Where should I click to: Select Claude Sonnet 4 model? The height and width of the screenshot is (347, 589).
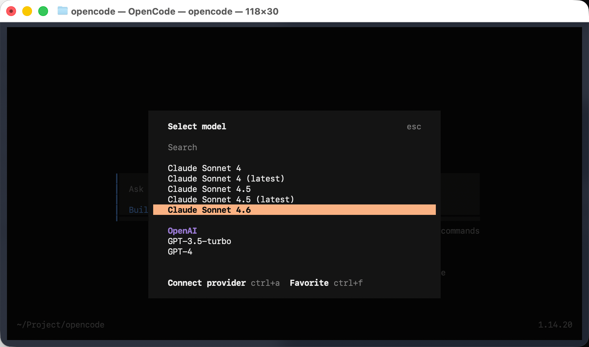tap(294, 168)
